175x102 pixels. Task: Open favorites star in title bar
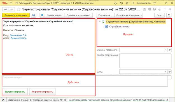click(x=127, y=3)
